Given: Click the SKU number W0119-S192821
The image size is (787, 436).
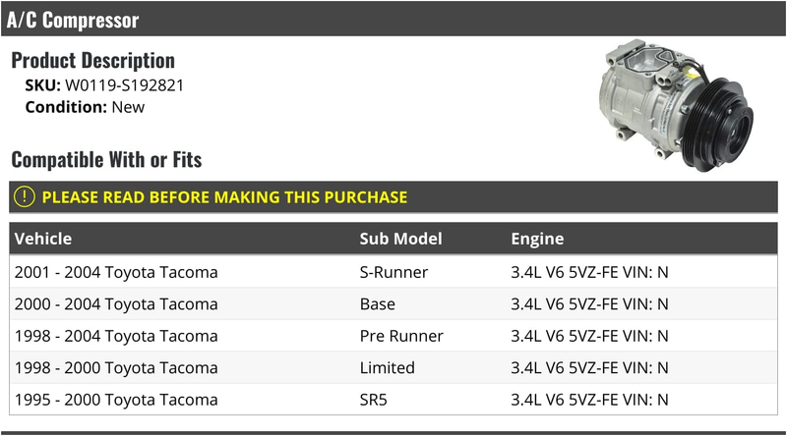Looking at the screenshot, I should tap(125, 85).
